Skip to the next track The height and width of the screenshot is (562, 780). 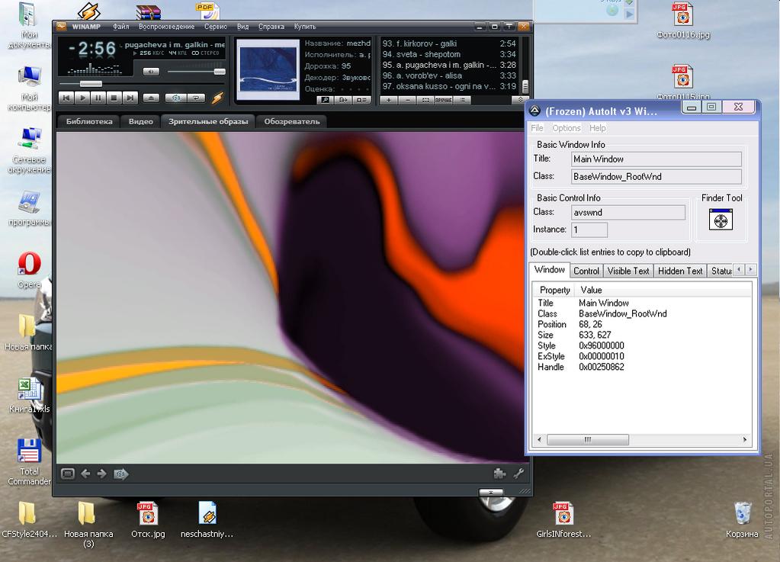[130, 98]
